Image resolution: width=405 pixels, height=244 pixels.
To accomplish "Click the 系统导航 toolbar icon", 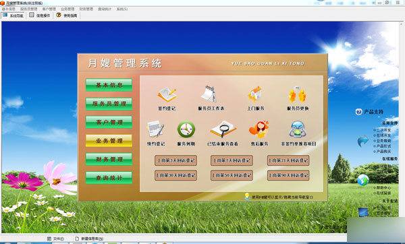I will (x=5, y=15).
